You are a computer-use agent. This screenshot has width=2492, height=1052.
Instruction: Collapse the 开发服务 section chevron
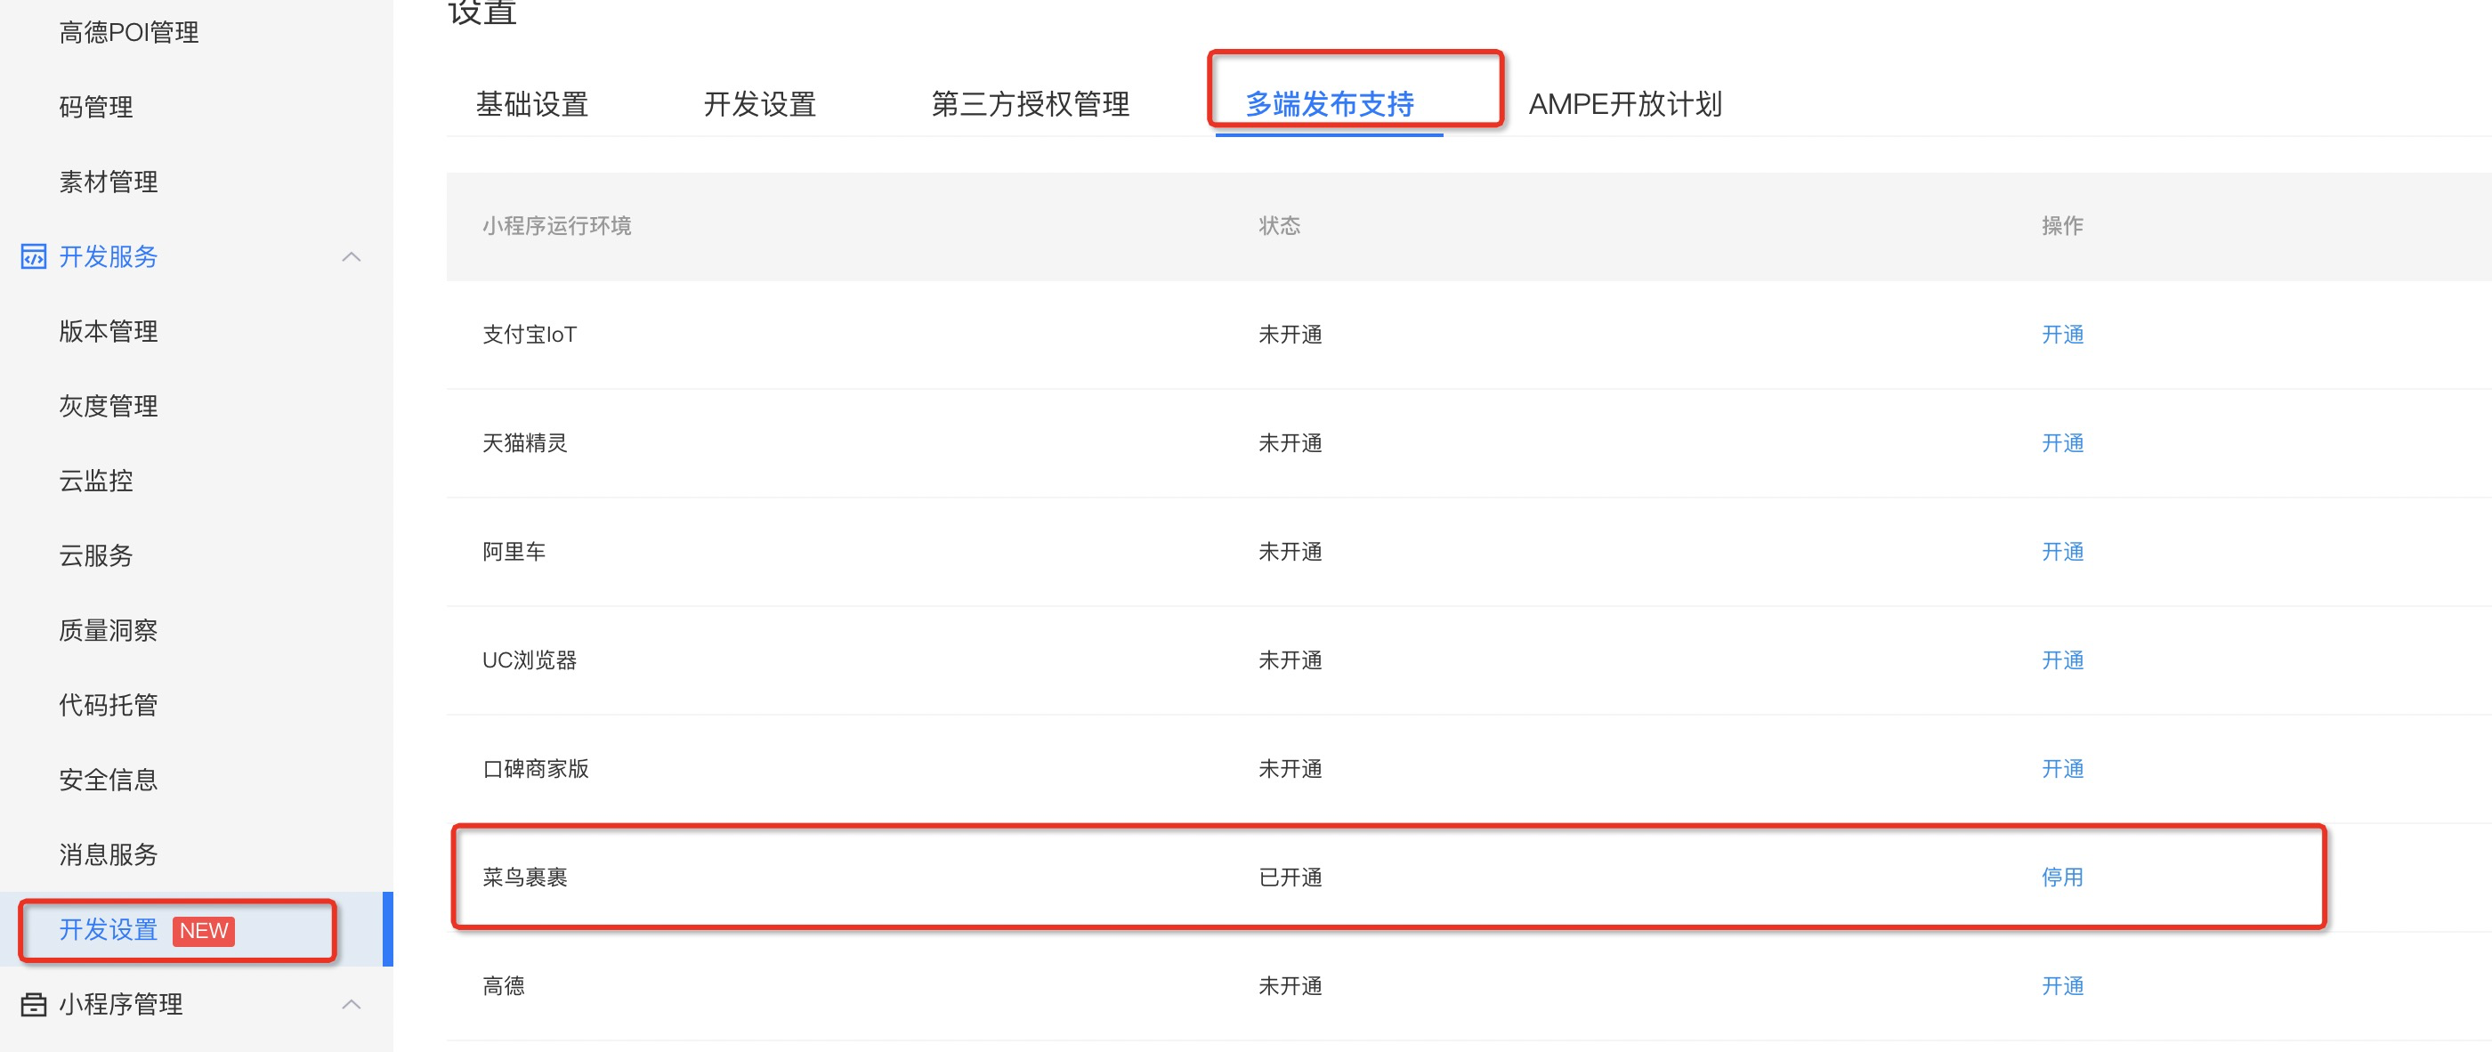tap(352, 256)
